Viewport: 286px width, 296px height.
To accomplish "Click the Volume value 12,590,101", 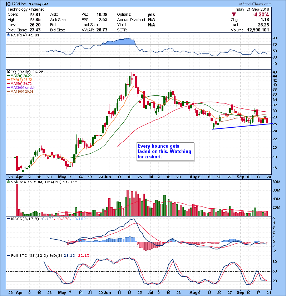I will pos(258,30).
